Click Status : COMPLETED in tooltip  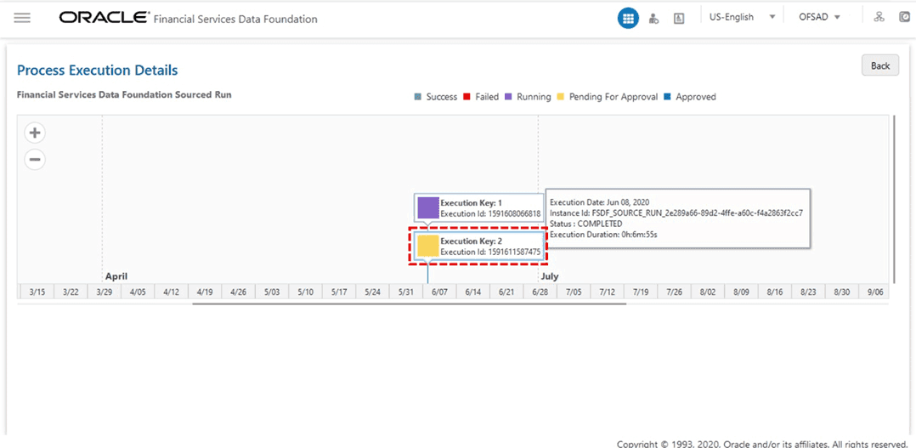(586, 224)
